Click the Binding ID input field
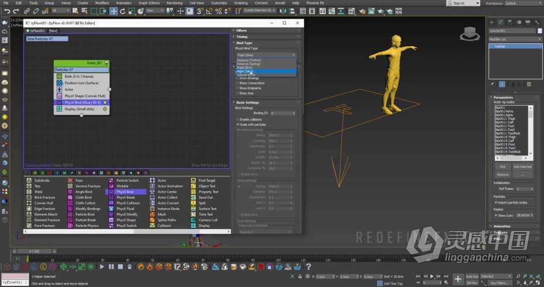 (283, 113)
